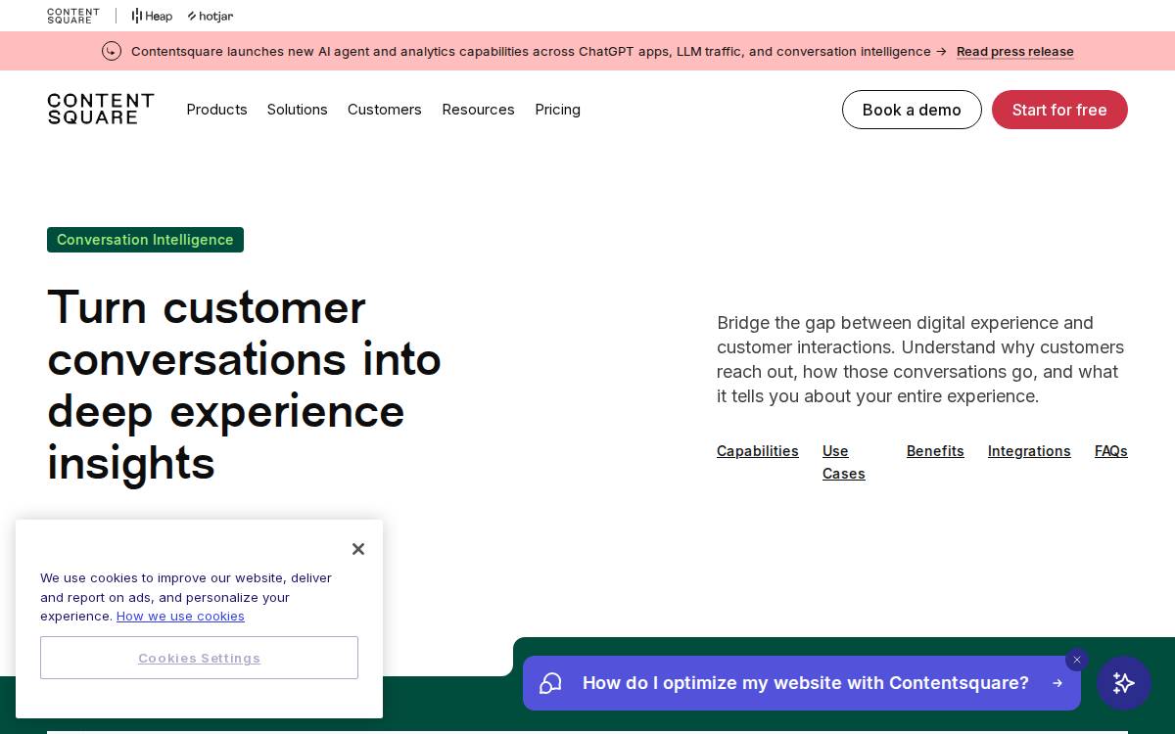The height and width of the screenshot is (734, 1175).
Task: Click the Start for free button
Action: point(1059,110)
